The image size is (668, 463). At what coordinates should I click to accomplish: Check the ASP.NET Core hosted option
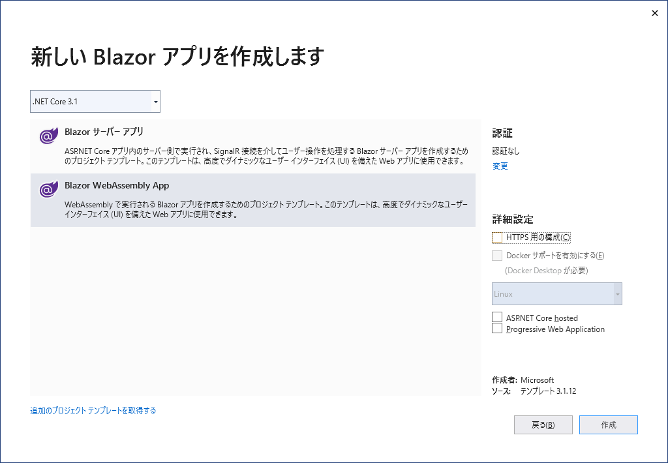click(x=496, y=318)
